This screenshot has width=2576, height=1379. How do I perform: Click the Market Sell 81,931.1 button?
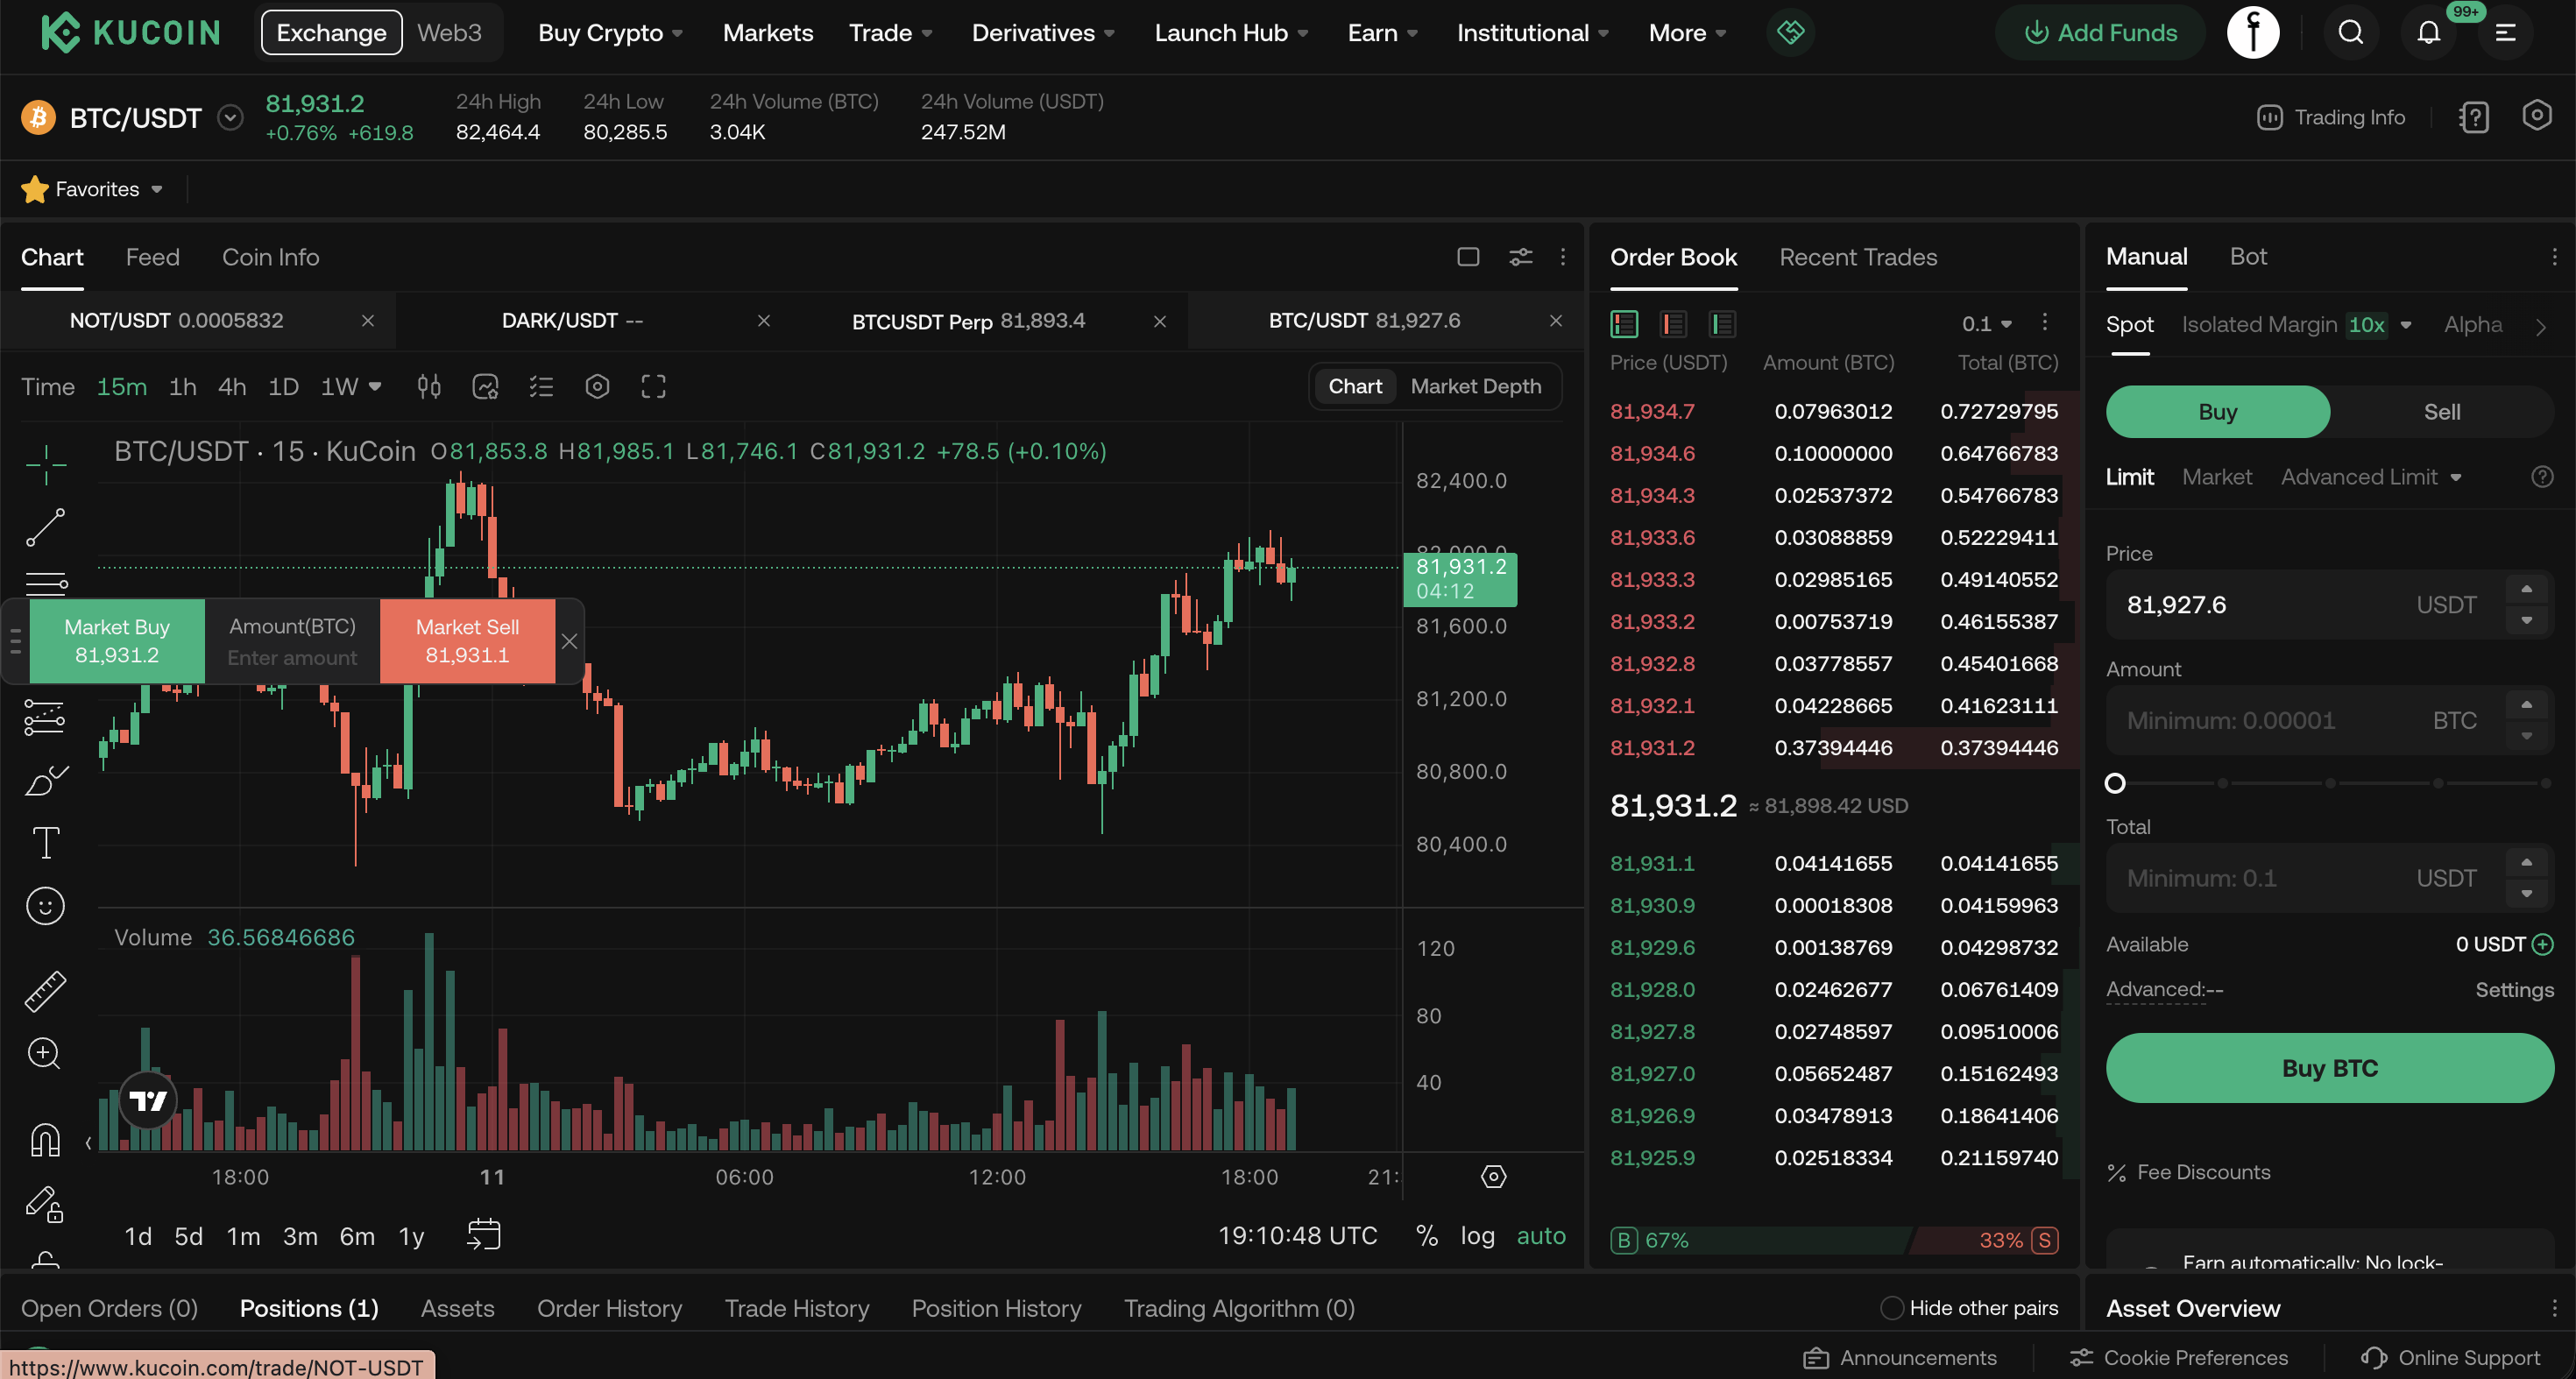467,641
